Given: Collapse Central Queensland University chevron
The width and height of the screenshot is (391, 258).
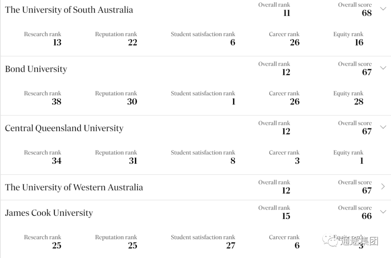Looking at the screenshot, I should (x=383, y=127).
